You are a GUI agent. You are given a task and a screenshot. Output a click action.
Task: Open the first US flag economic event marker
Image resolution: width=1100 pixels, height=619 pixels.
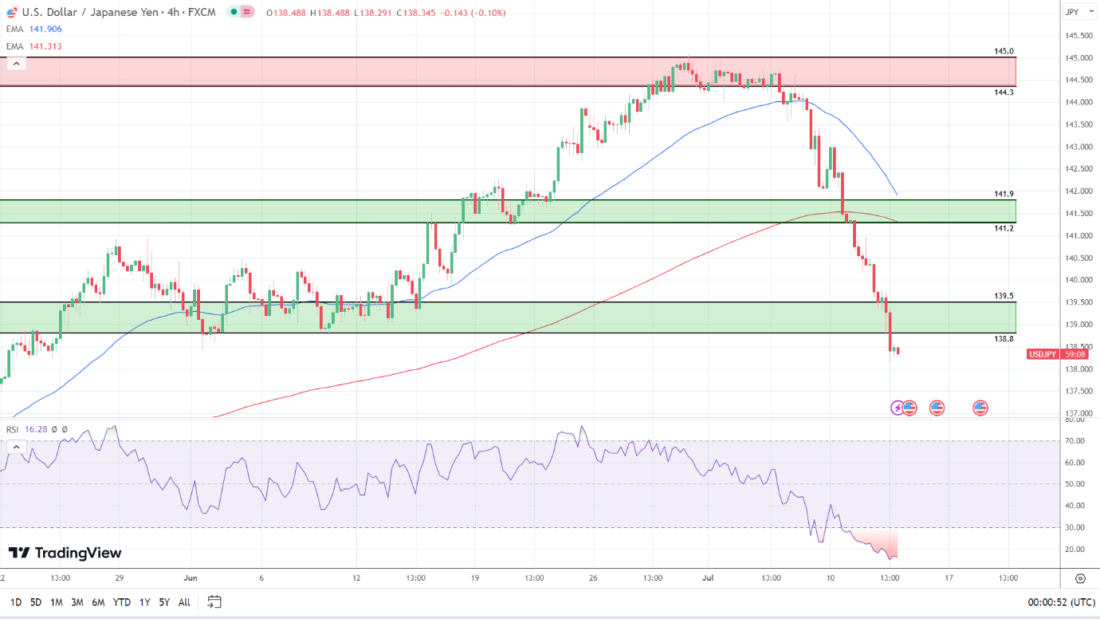click(909, 408)
